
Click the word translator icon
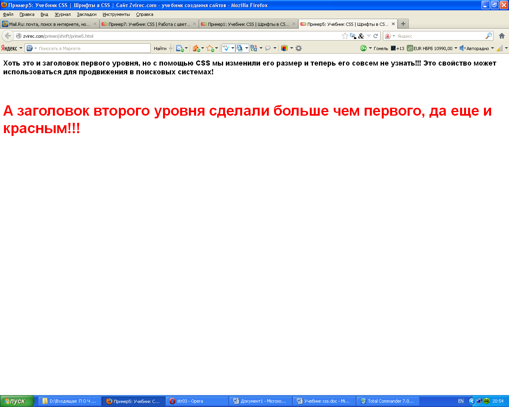tap(254, 48)
